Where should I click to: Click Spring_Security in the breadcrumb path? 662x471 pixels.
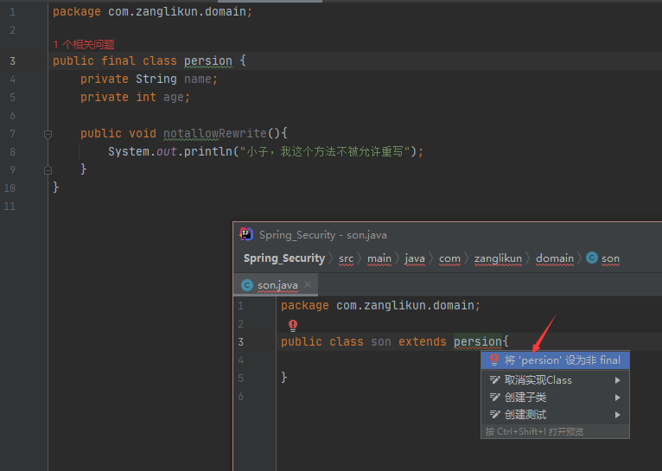284,258
